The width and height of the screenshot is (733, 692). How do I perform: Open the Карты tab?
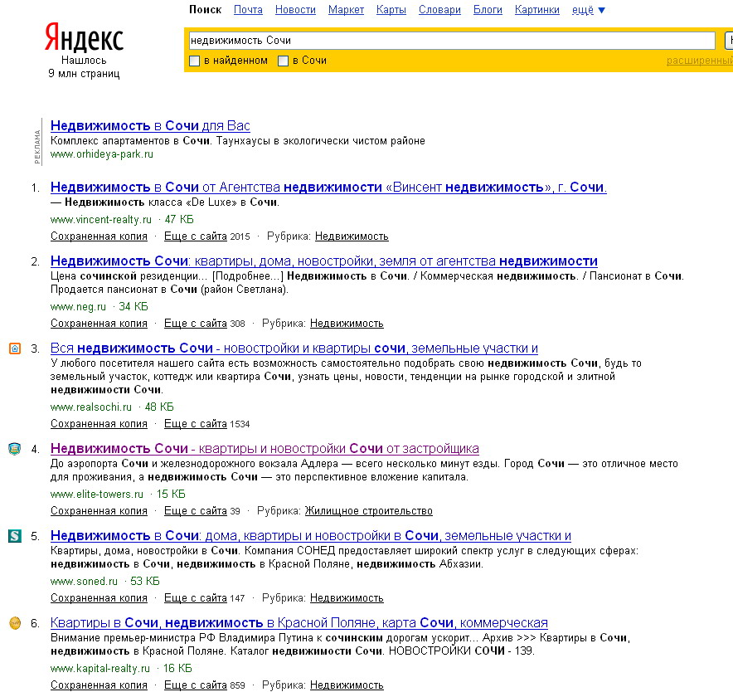pyautogui.click(x=391, y=10)
